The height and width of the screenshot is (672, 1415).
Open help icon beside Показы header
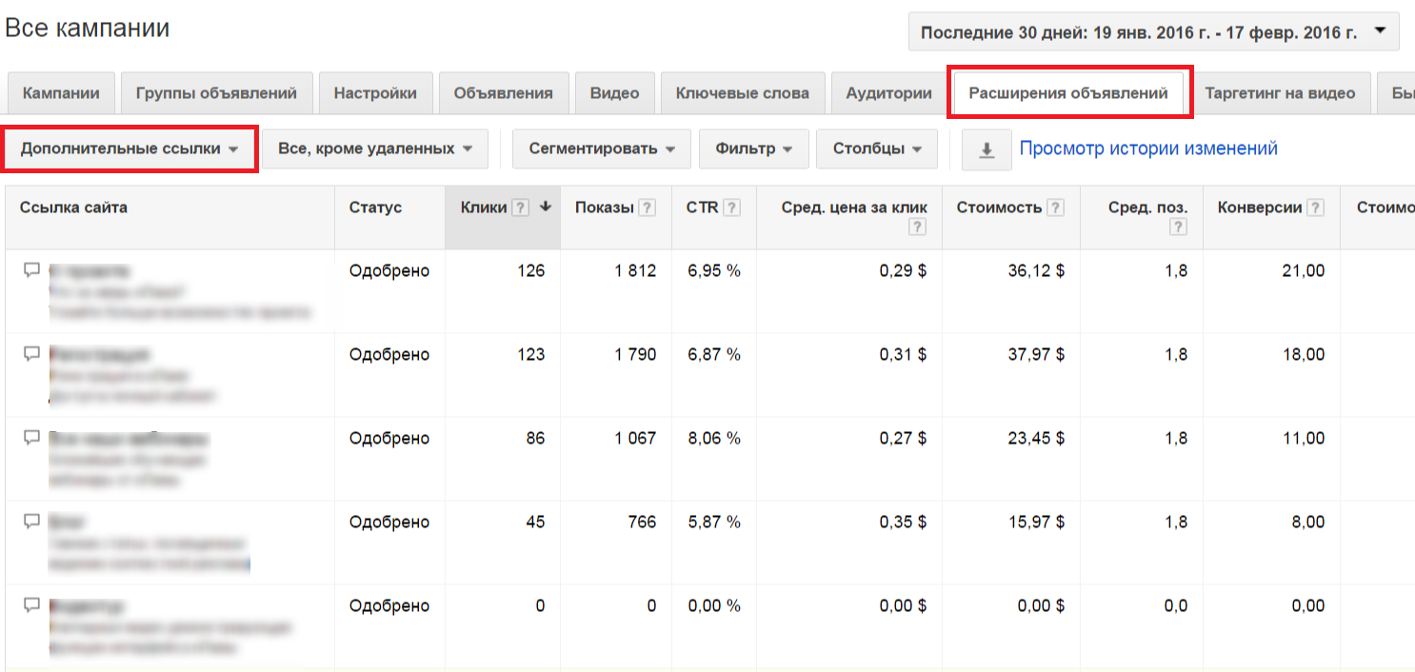647,208
